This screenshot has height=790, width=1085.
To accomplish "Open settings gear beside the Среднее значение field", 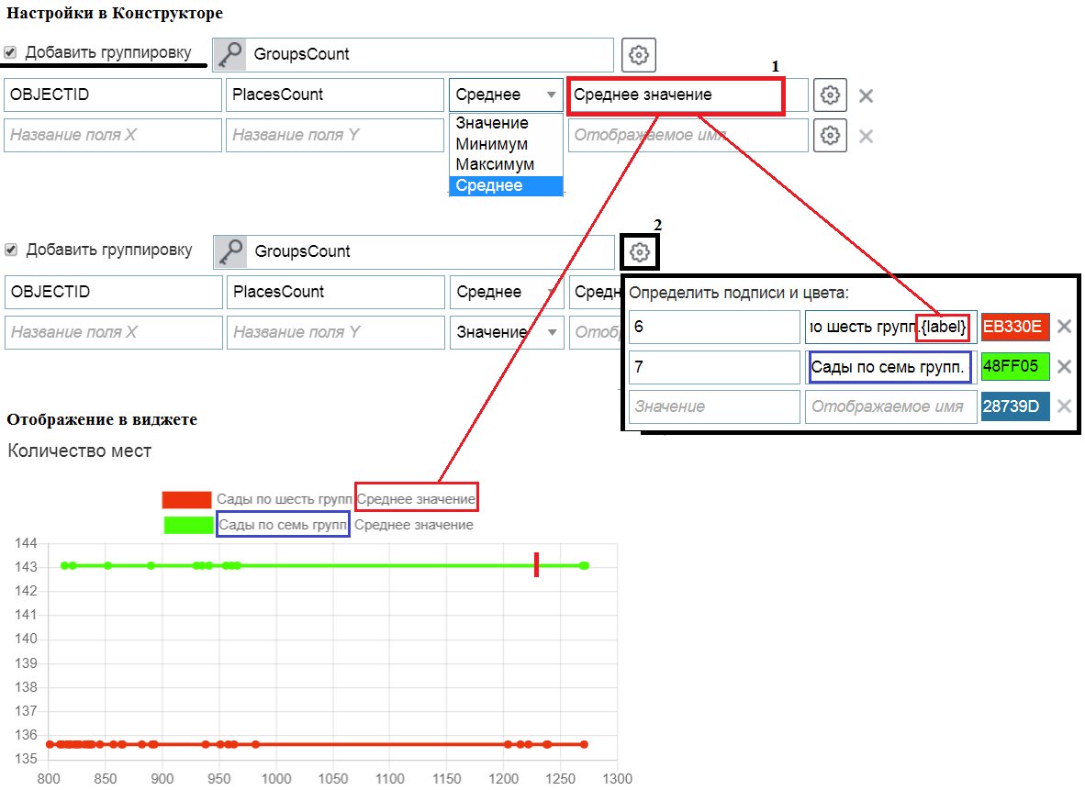I will (830, 95).
